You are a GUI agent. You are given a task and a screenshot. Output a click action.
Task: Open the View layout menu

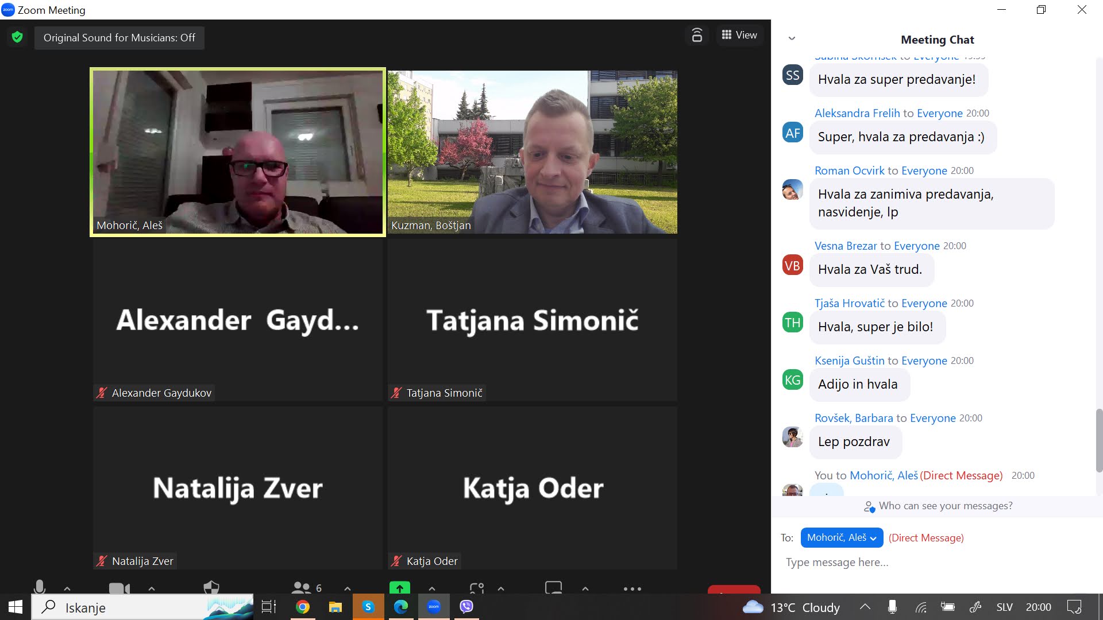click(x=739, y=35)
